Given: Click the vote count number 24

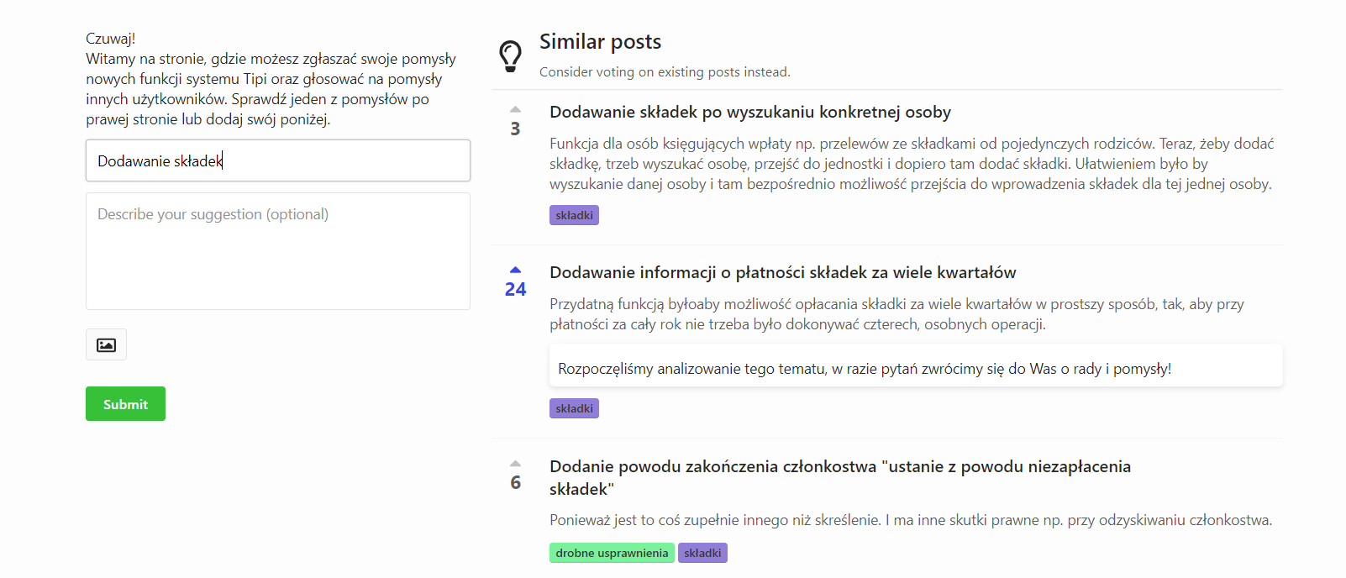Looking at the screenshot, I should [515, 290].
